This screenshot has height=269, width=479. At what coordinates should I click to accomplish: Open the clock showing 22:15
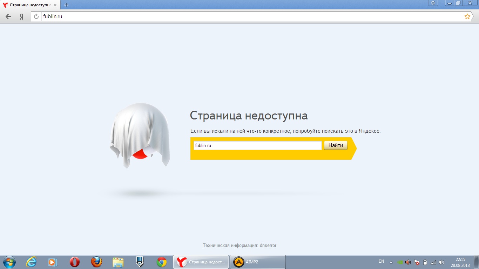click(x=460, y=262)
